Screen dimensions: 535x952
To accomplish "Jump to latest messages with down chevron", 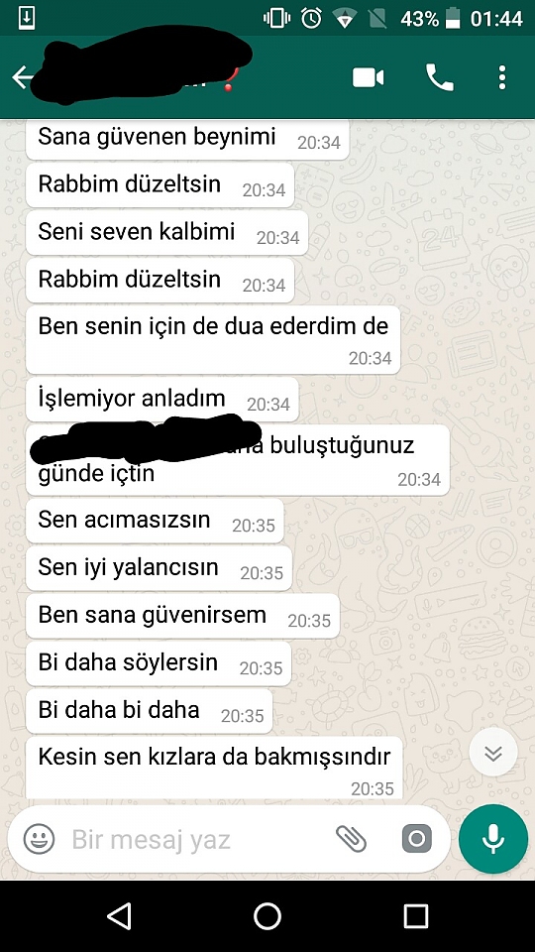I will point(493,753).
